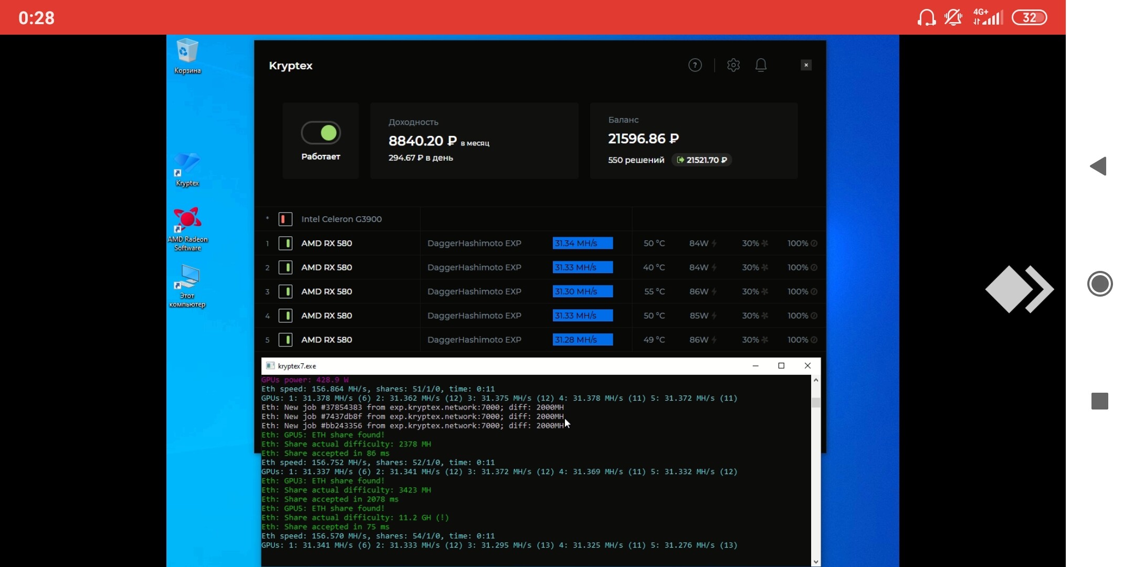Disable the fifth AMD RX 580 GPU

coord(285,340)
